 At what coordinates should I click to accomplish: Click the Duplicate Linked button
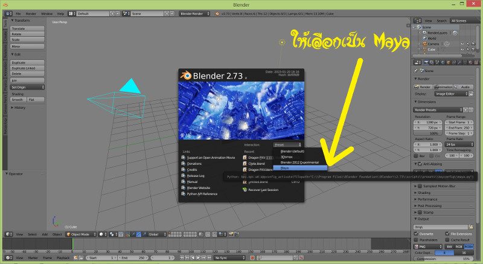(x=27, y=68)
